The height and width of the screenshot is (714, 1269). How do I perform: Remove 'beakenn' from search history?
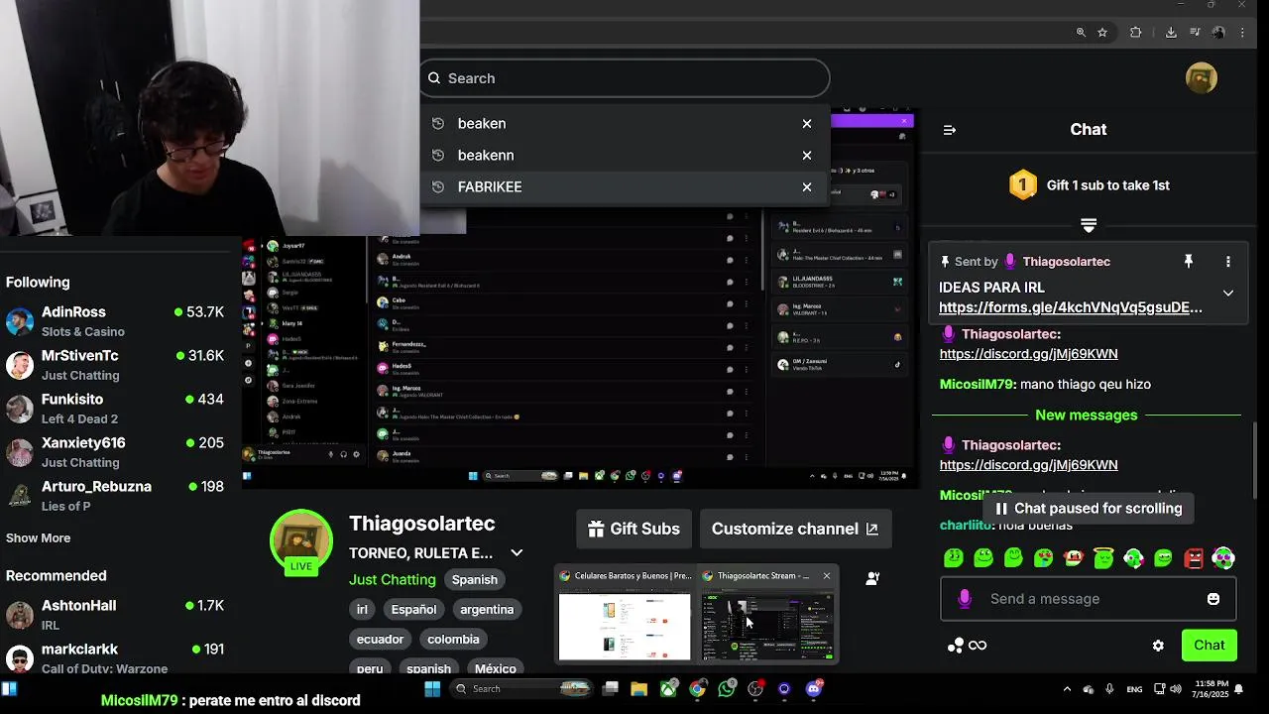[807, 156]
